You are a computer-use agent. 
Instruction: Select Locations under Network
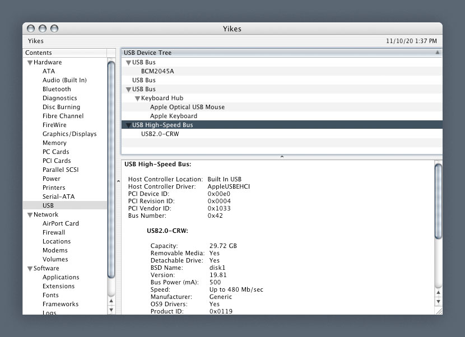57,241
